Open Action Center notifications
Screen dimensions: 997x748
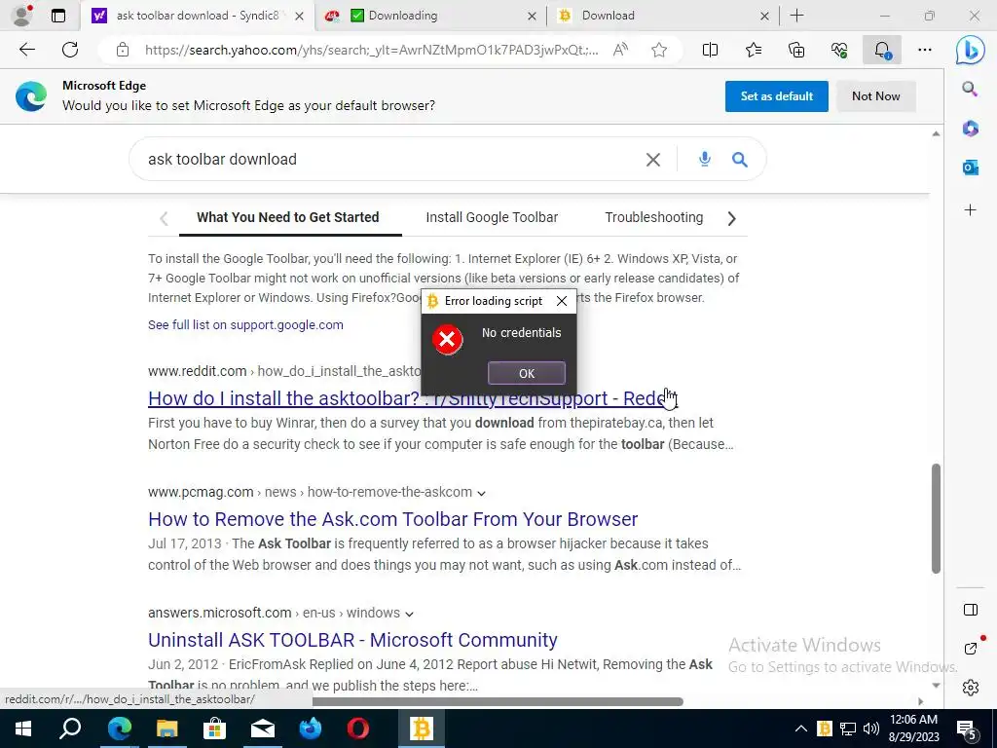[x=967, y=729]
